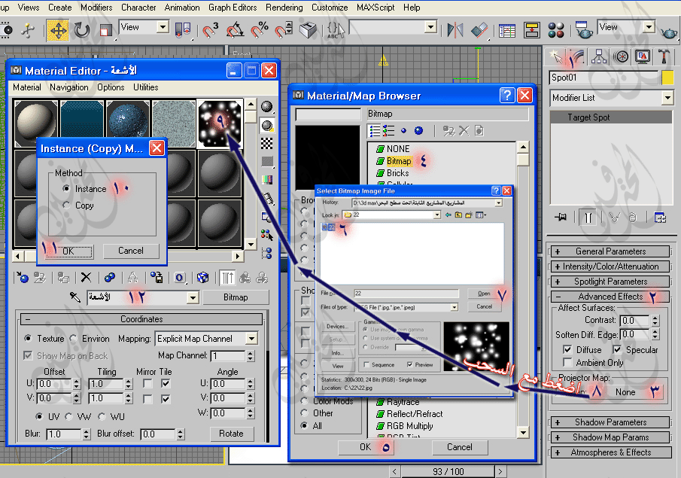Select the Environ radio option

[x=73, y=338]
